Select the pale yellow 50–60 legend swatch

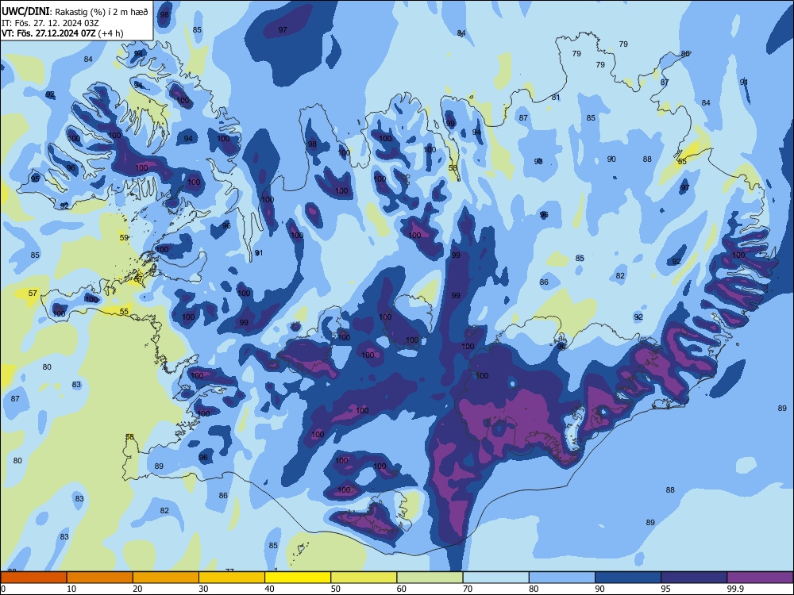[x=364, y=578]
